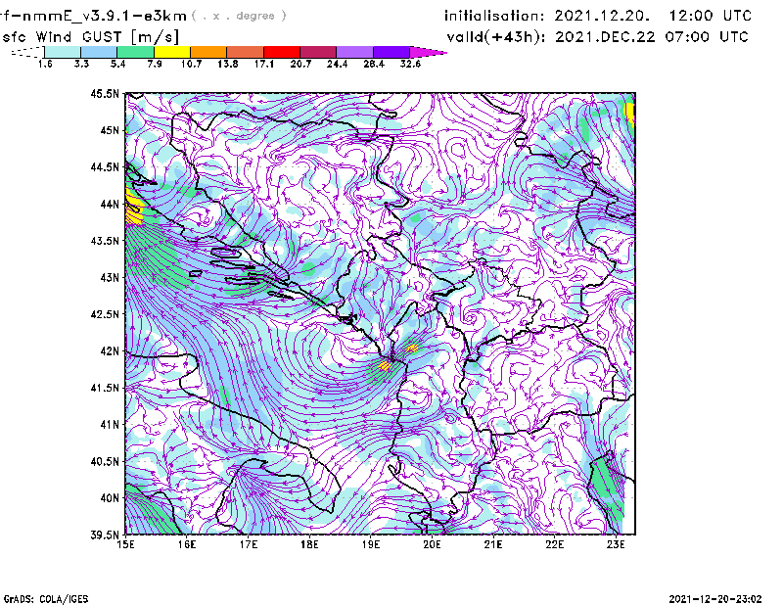The width and height of the screenshot is (783, 605).
Task: Click the light cyan 1.6–3.3 legend swatch
Action: pos(63,52)
